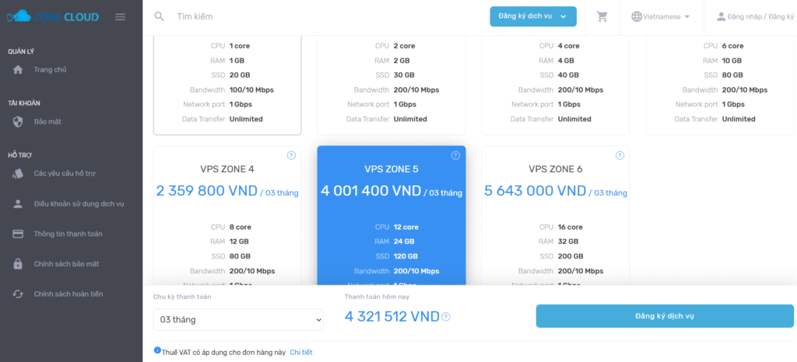Click the VAT info icon
Viewport: 797px width, 362px height.
point(157,351)
